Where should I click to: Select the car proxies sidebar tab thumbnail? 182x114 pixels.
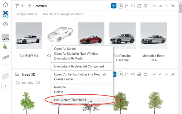[5, 38]
